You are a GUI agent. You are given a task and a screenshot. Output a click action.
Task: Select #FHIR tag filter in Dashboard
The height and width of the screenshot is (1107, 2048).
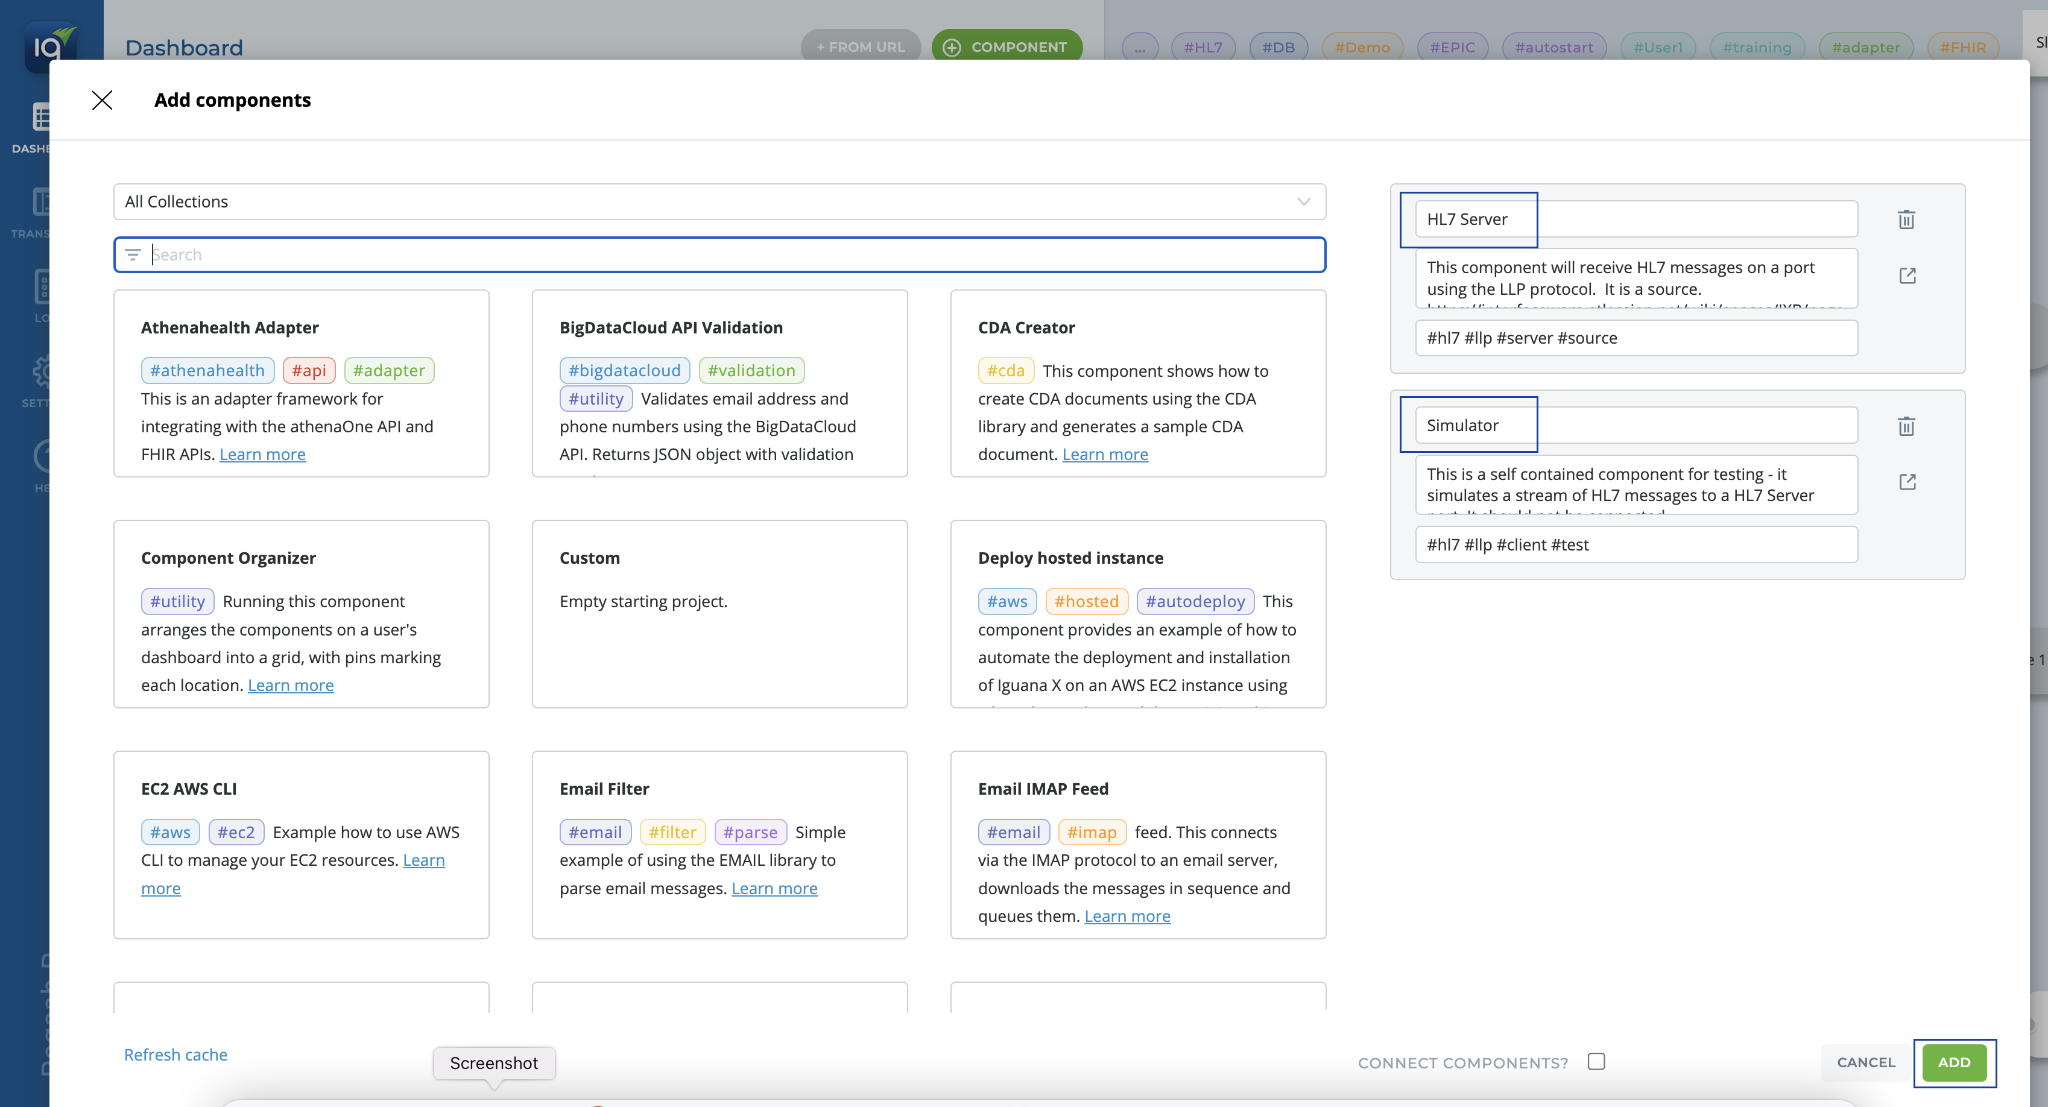[1963, 47]
